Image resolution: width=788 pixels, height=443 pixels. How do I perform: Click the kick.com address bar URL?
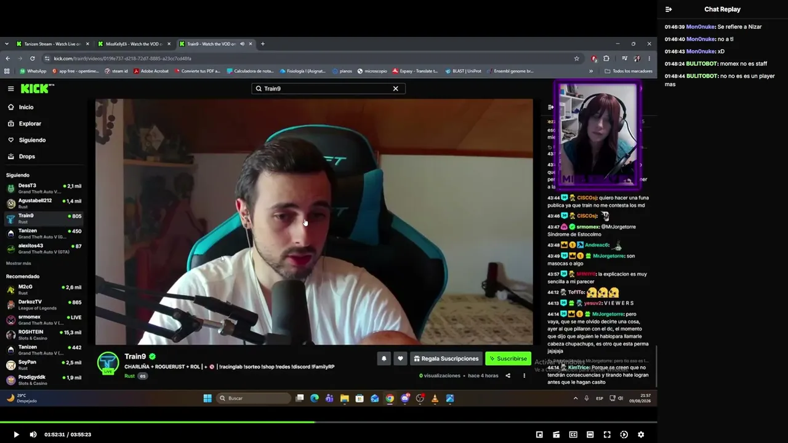click(123, 58)
